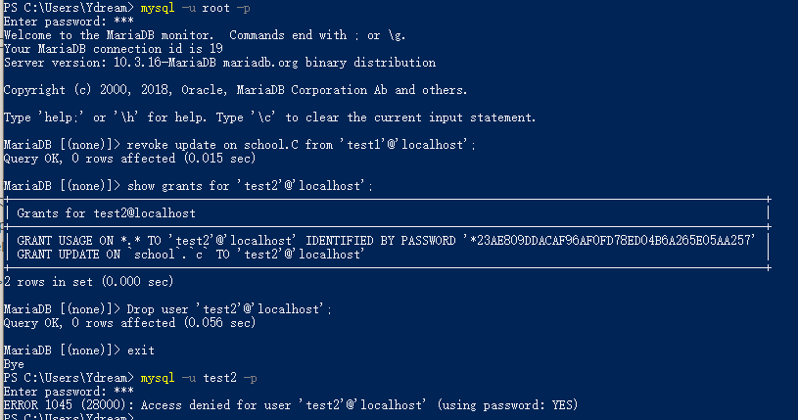Click the 'revoke update on school.C' command

click(x=302, y=145)
